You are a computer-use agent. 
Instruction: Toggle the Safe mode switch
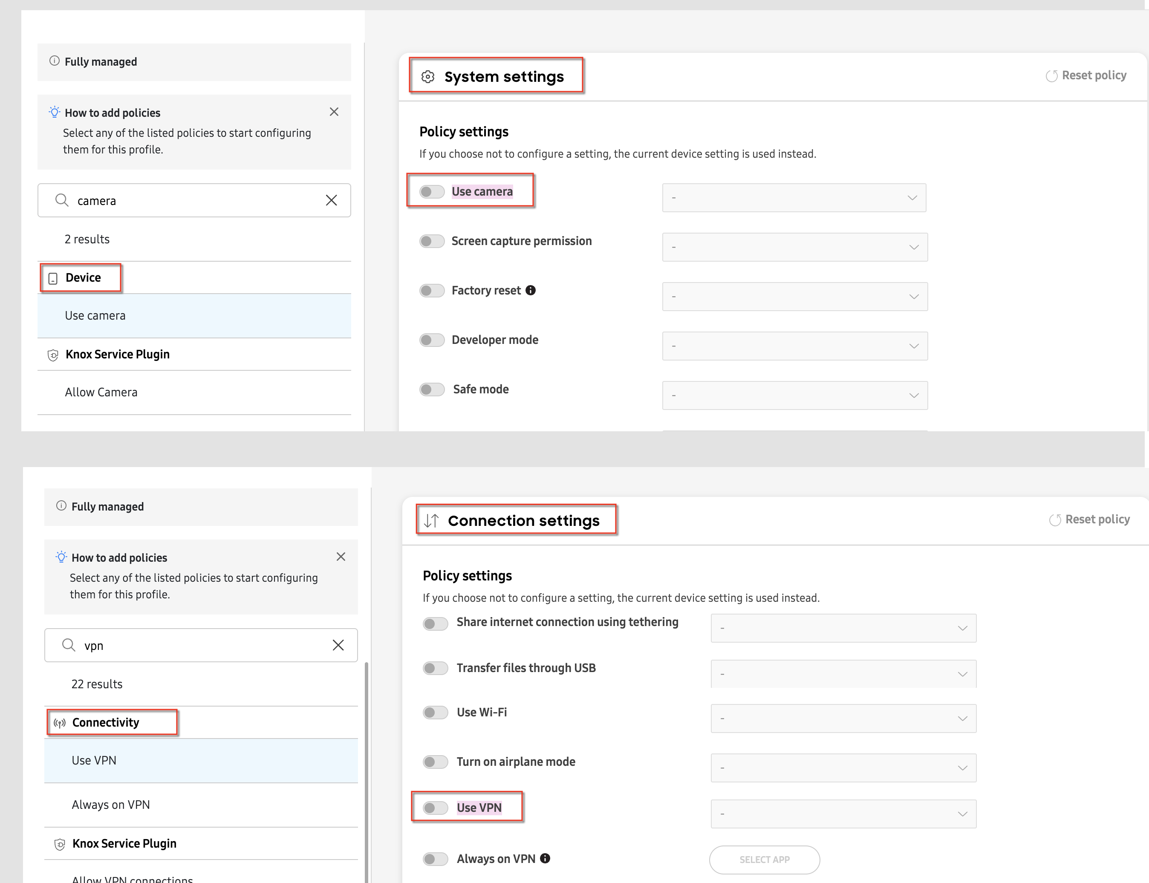432,390
